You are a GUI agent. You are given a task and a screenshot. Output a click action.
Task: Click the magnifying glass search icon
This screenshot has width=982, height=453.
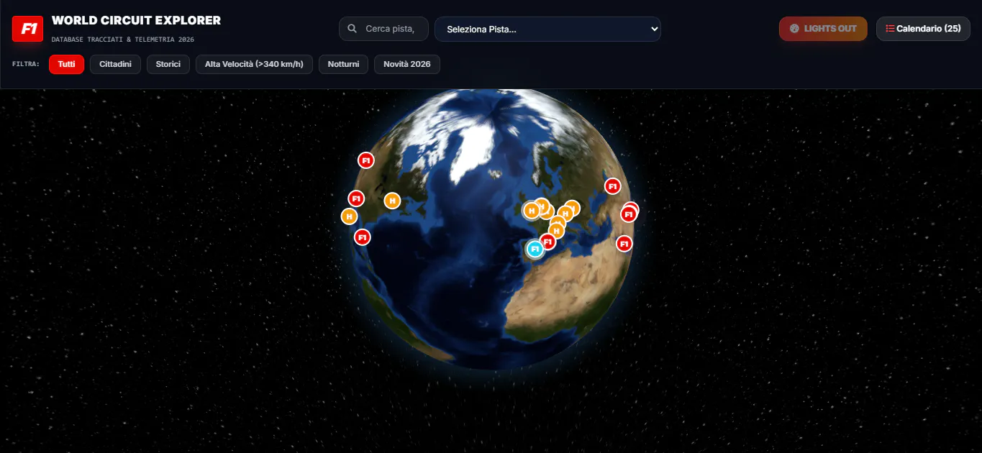point(352,29)
